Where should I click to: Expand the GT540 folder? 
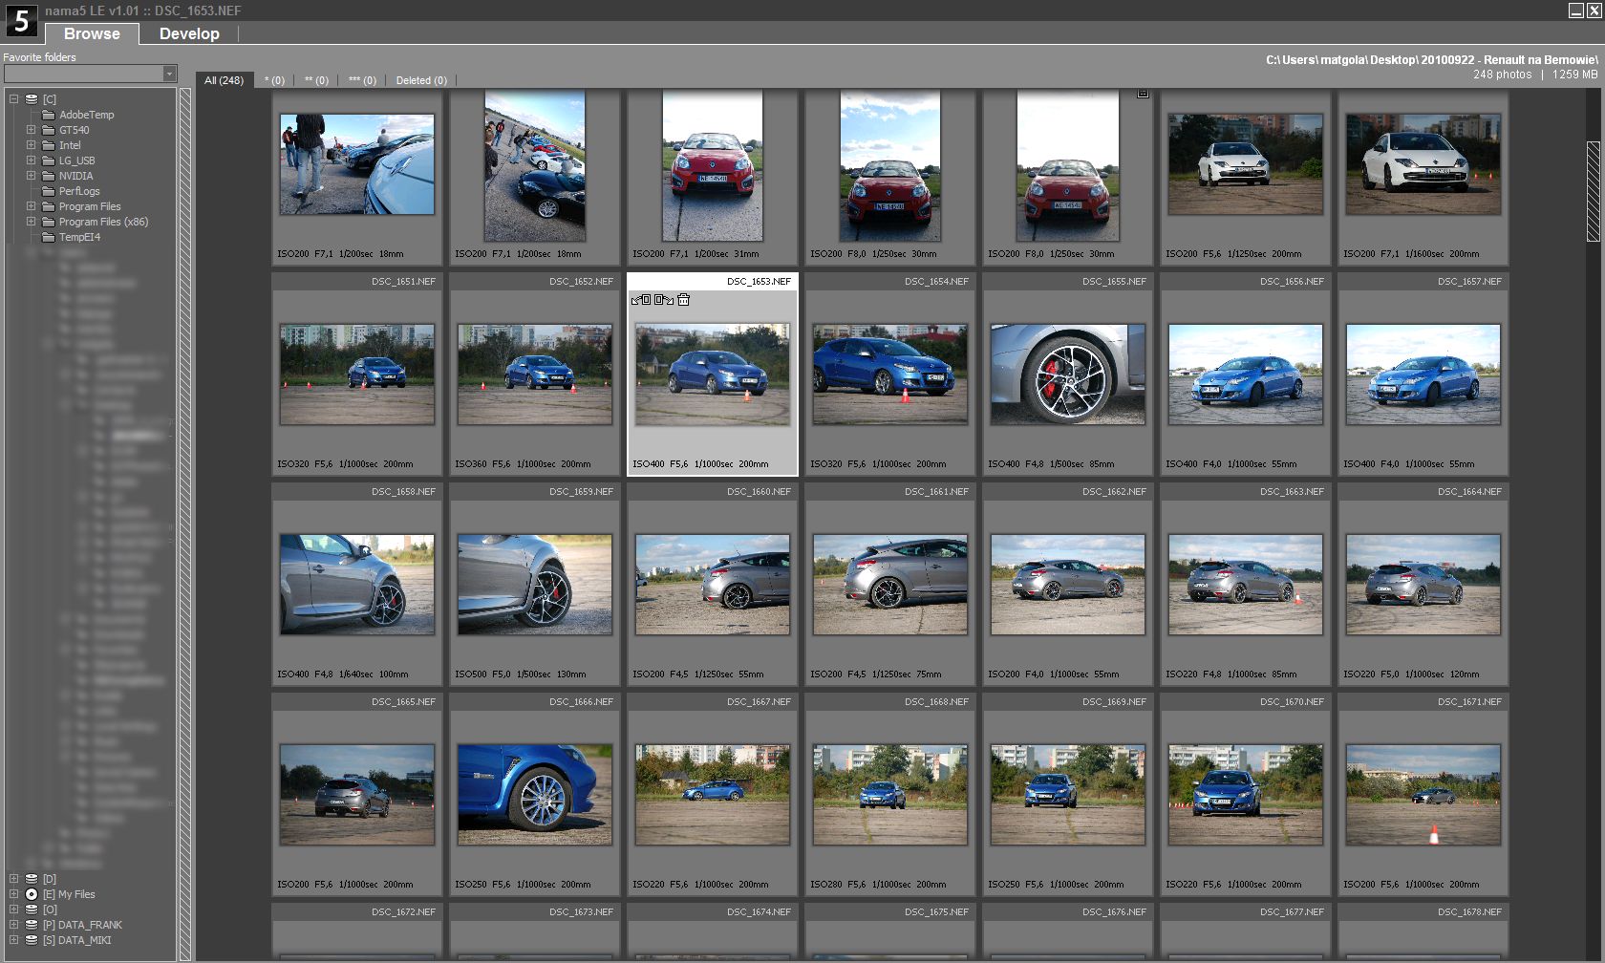click(x=31, y=129)
